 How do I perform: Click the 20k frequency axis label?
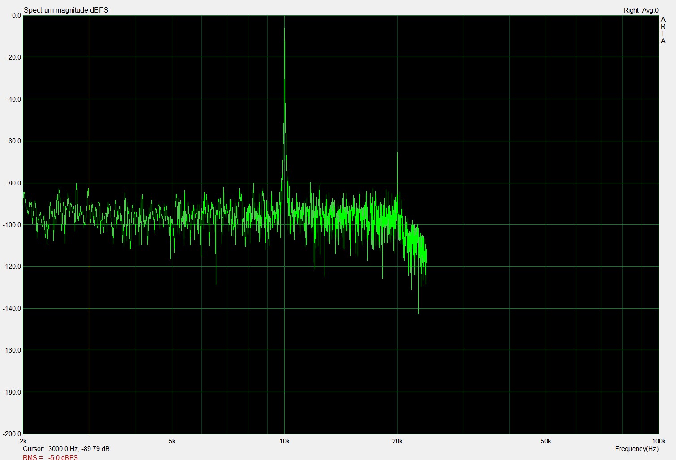tap(397, 441)
